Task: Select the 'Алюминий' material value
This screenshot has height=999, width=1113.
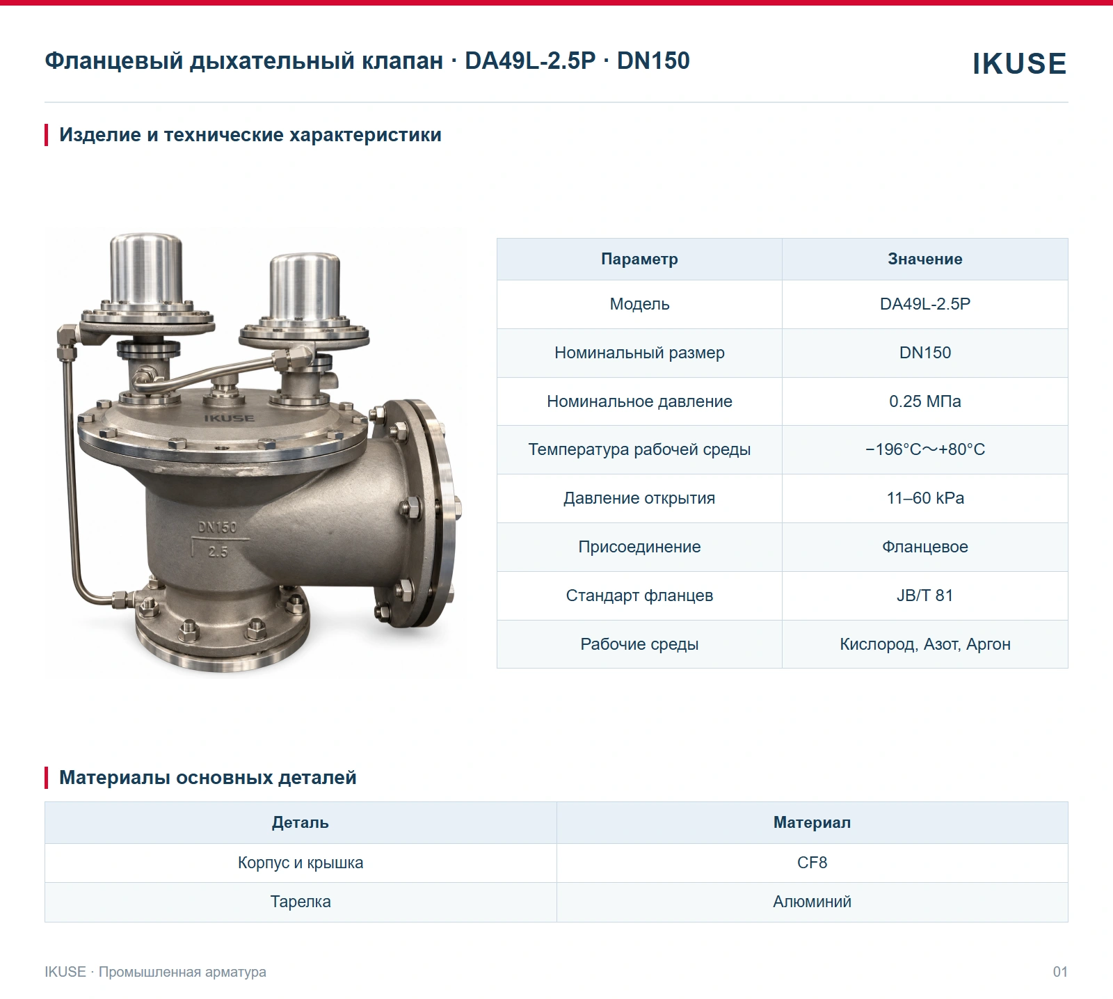Action: tap(812, 902)
